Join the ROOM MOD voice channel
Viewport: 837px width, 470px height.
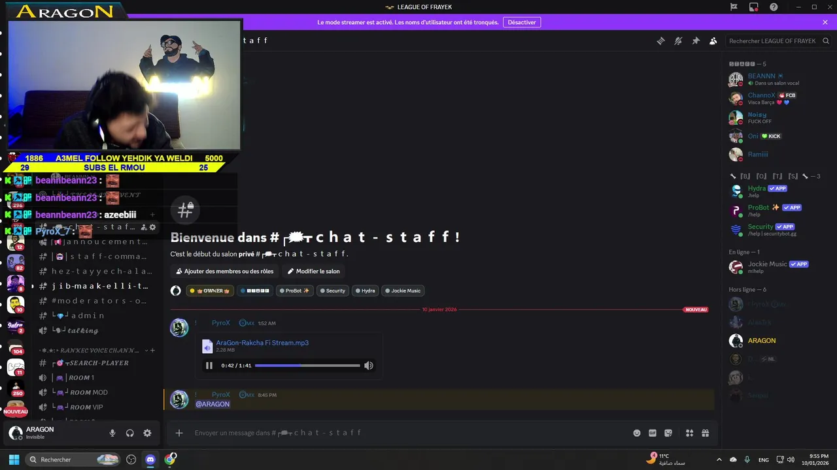pos(97,392)
